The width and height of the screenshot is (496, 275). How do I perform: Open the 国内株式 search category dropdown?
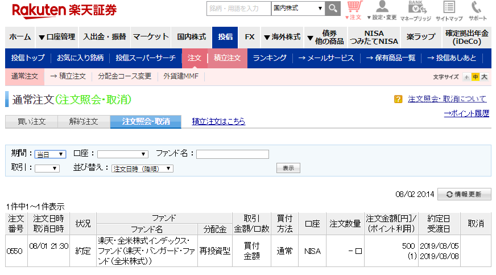(298, 8)
